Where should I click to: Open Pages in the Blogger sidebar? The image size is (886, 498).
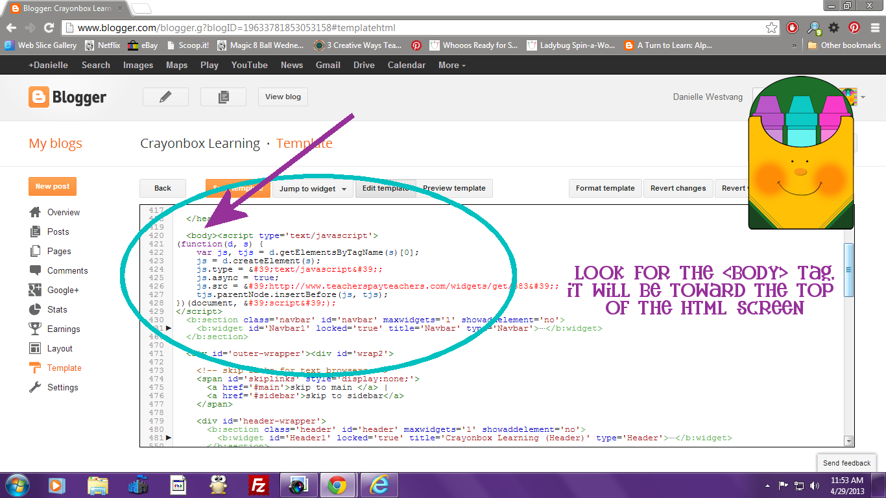click(59, 251)
